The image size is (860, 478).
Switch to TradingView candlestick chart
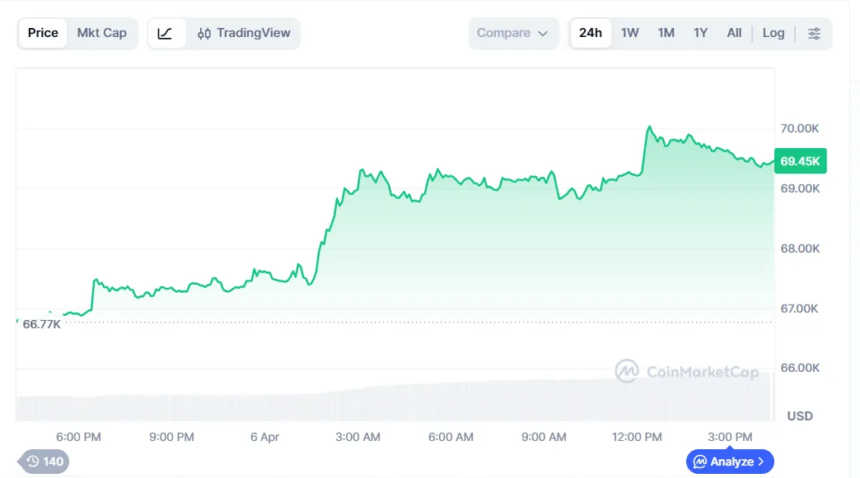[244, 34]
